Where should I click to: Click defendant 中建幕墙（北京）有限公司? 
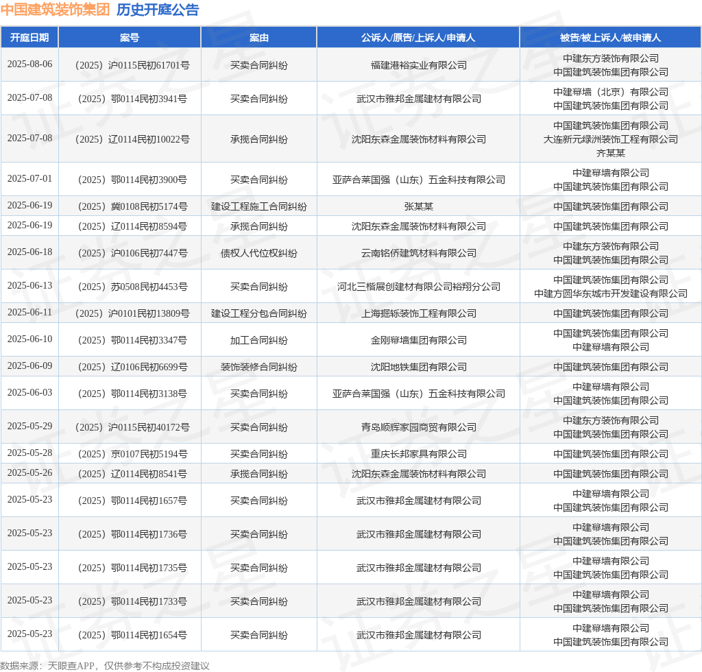(x=610, y=92)
